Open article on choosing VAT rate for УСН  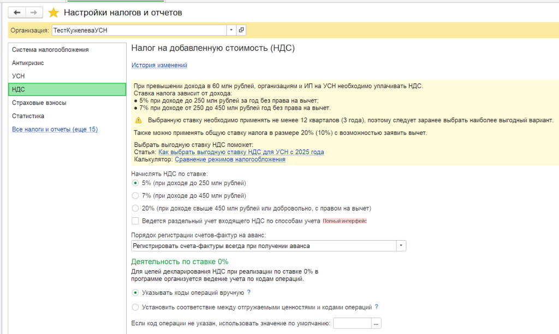point(241,152)
